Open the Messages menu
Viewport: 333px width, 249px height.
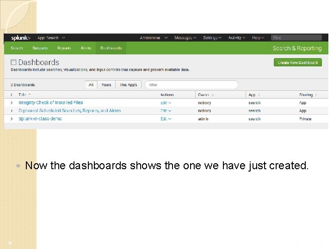pos(185,38)
